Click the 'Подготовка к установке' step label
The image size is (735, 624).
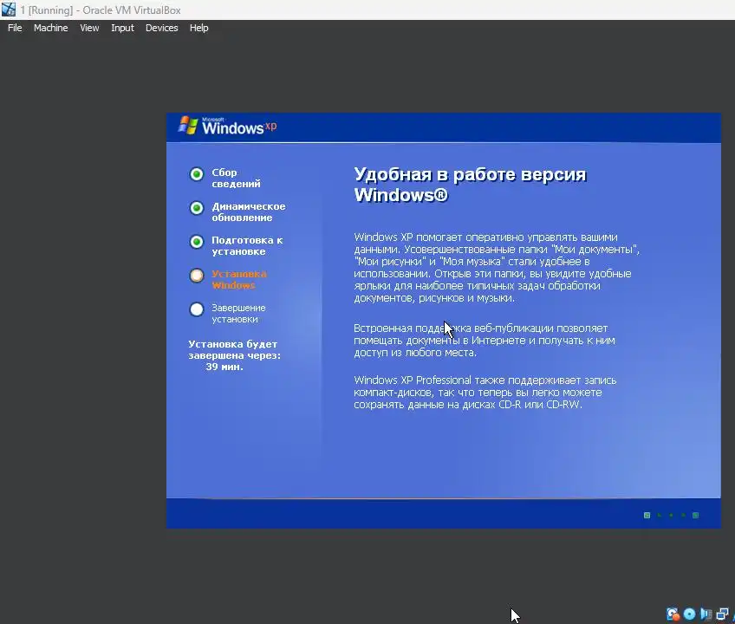click(x=247, y=245)
